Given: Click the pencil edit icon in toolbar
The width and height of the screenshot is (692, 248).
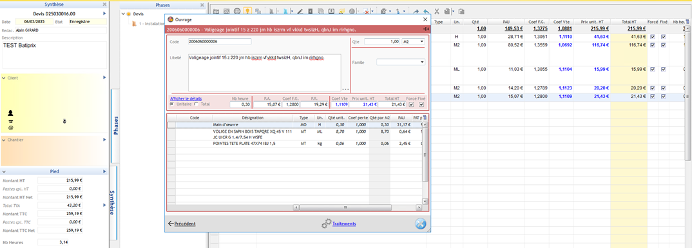Looking at the screenshot, I should pyautogui.click(x=300, y=11).
